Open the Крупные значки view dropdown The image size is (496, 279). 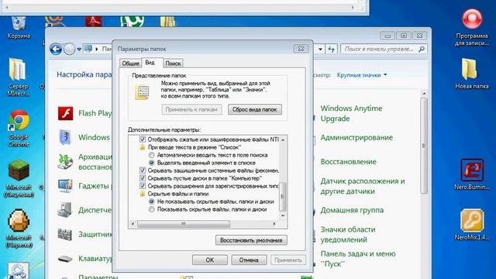click(362, 75)
